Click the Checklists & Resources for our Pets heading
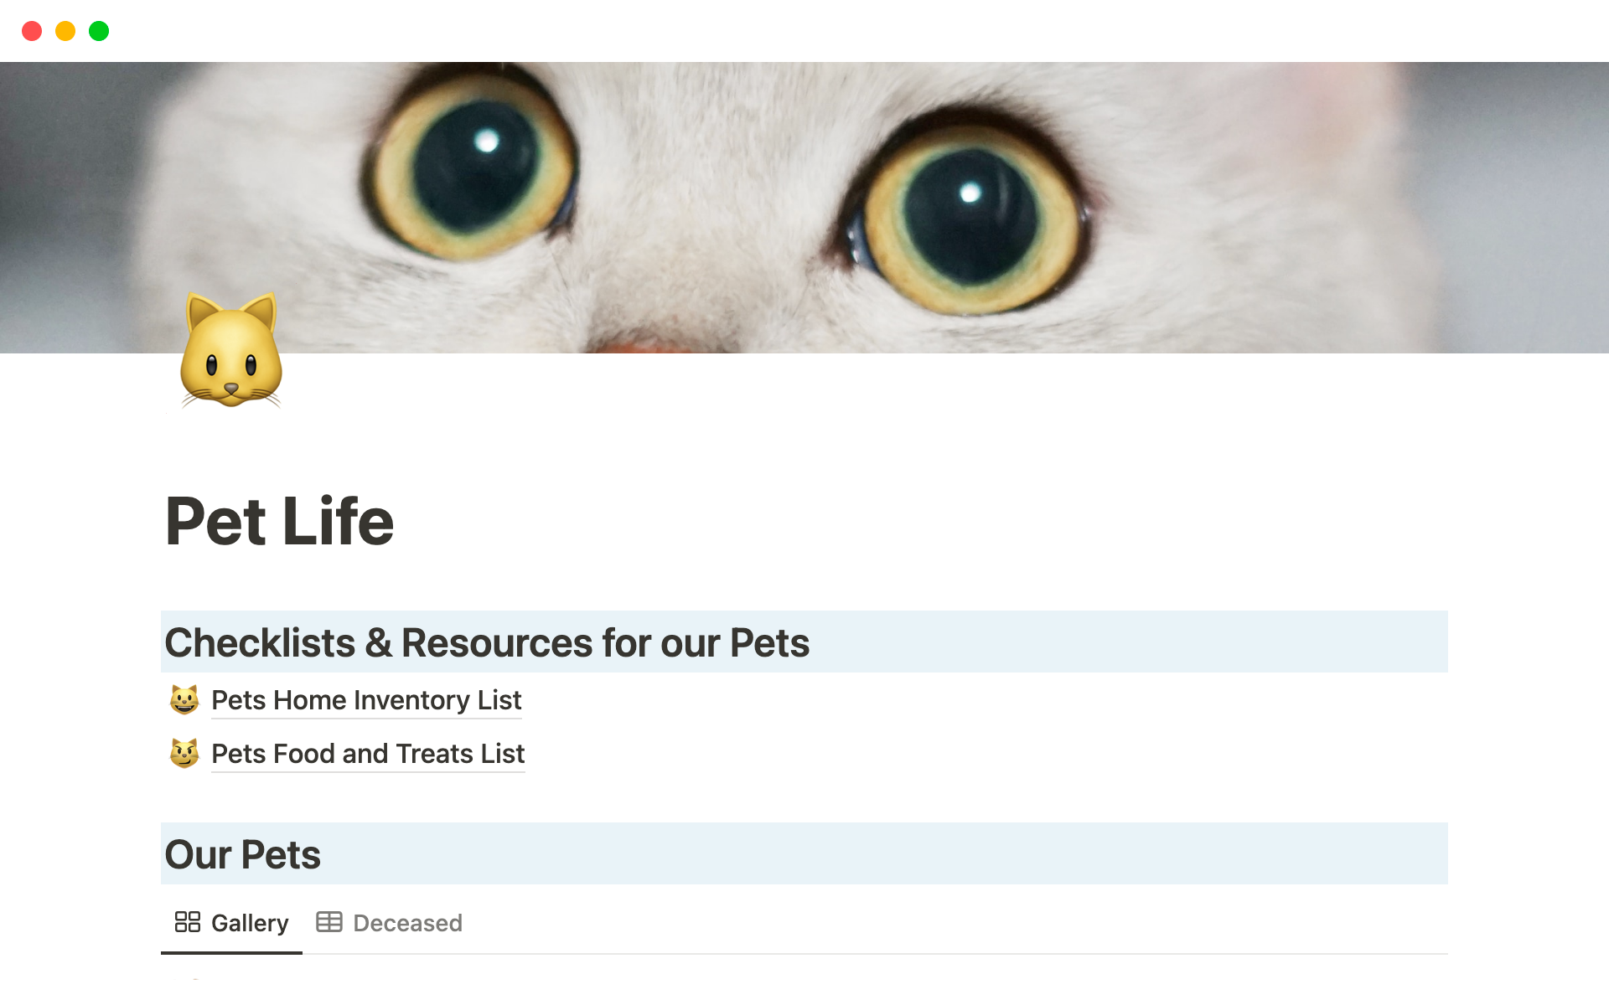This screenshot has height=1005, width=1609. [x=487, y=642]
